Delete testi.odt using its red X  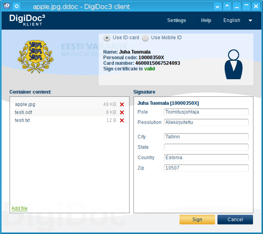coord(122,112)
